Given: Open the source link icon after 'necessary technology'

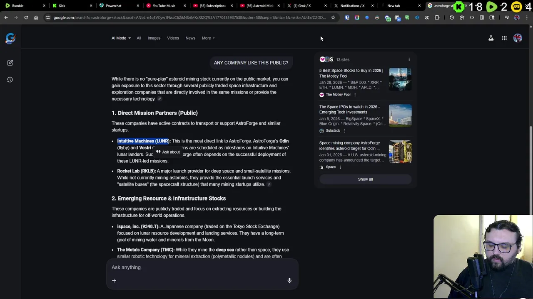Looking at the screenshot, I should pos(159,99).
